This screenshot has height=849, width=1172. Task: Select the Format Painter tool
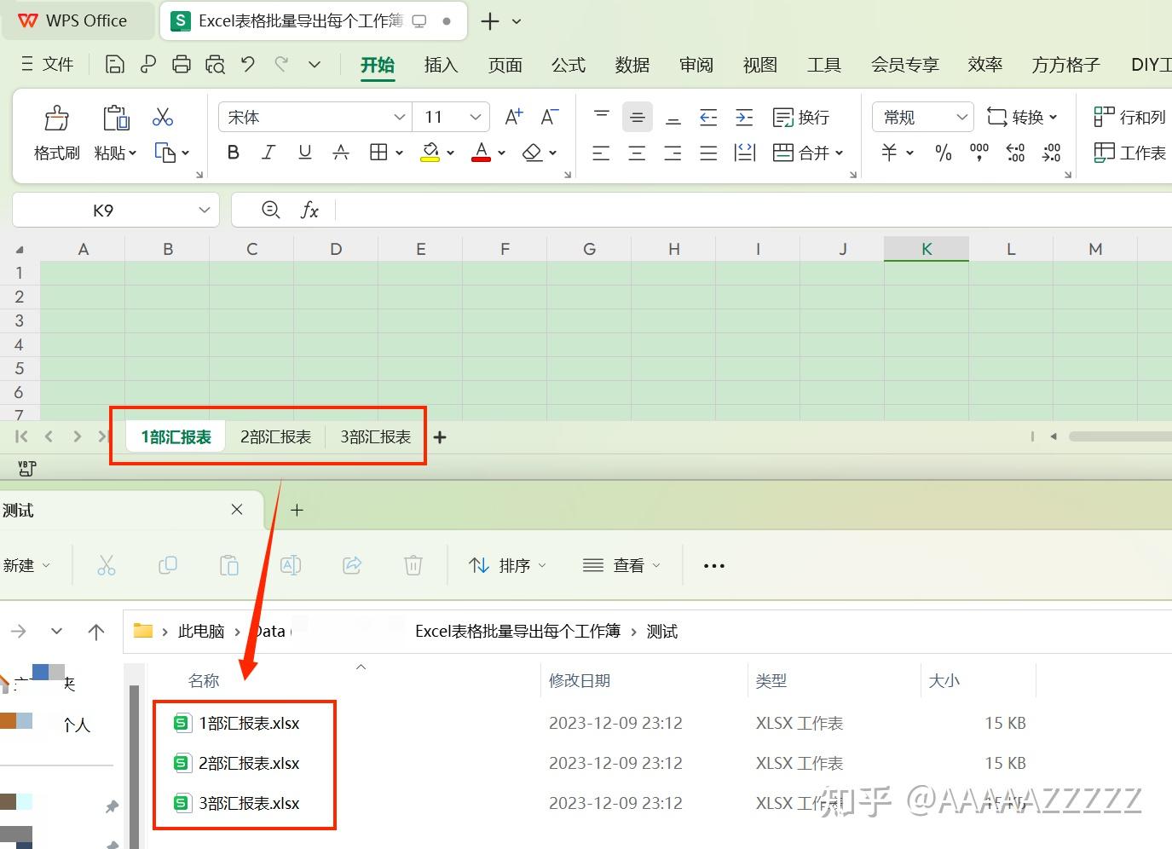[x=56, y=133]
